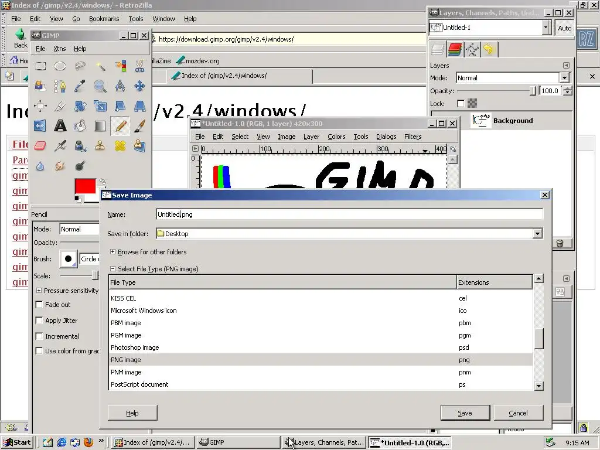Open the Paths tab in the Layers dialog
Screen dimensions: 600x450
(x=472, y=49)
